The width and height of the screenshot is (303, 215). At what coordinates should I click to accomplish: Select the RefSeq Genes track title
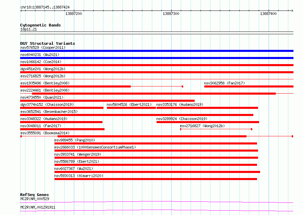pyautogui.click(x=35, y=195)
